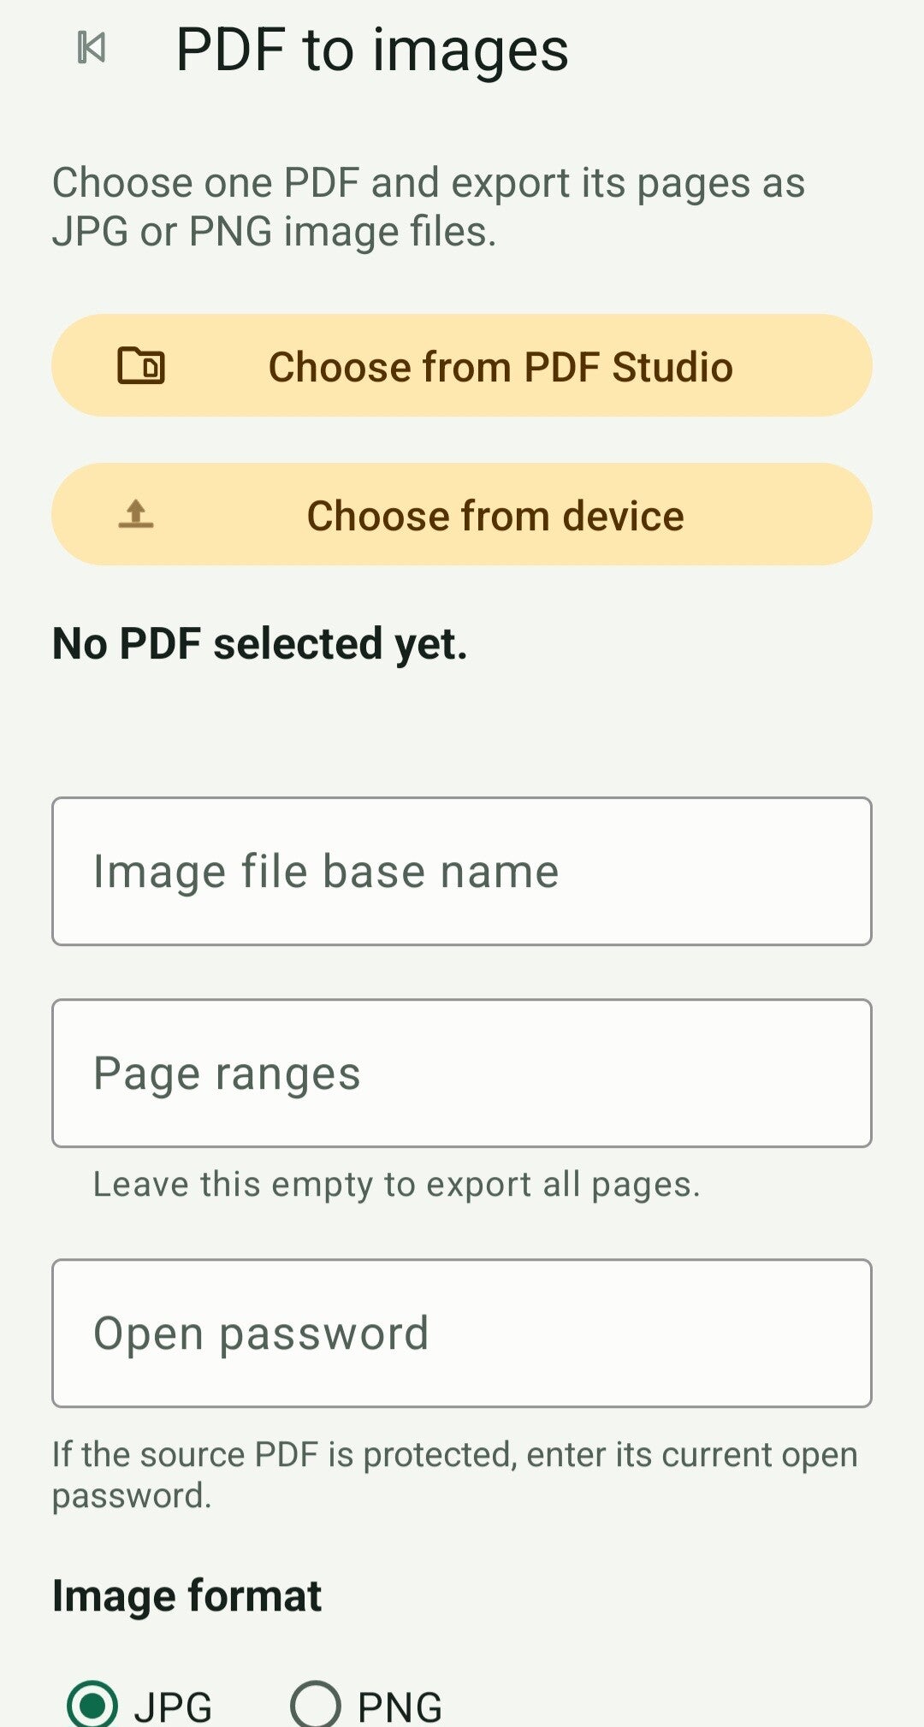Click the Image format section heading

click(187, 1596)
